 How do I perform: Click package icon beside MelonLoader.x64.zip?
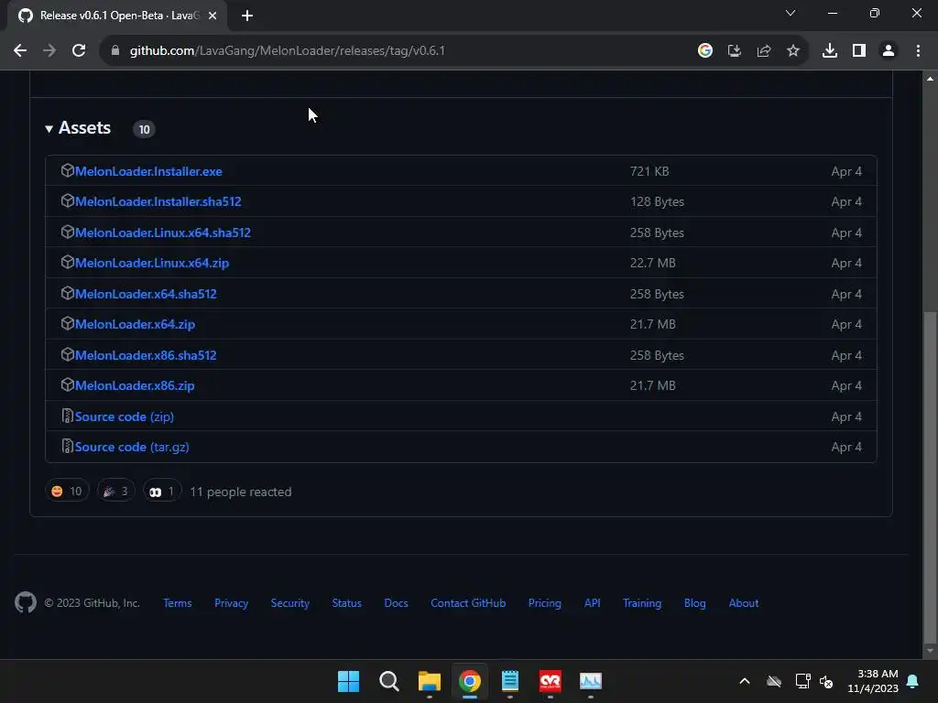click(x=68, y=323)
